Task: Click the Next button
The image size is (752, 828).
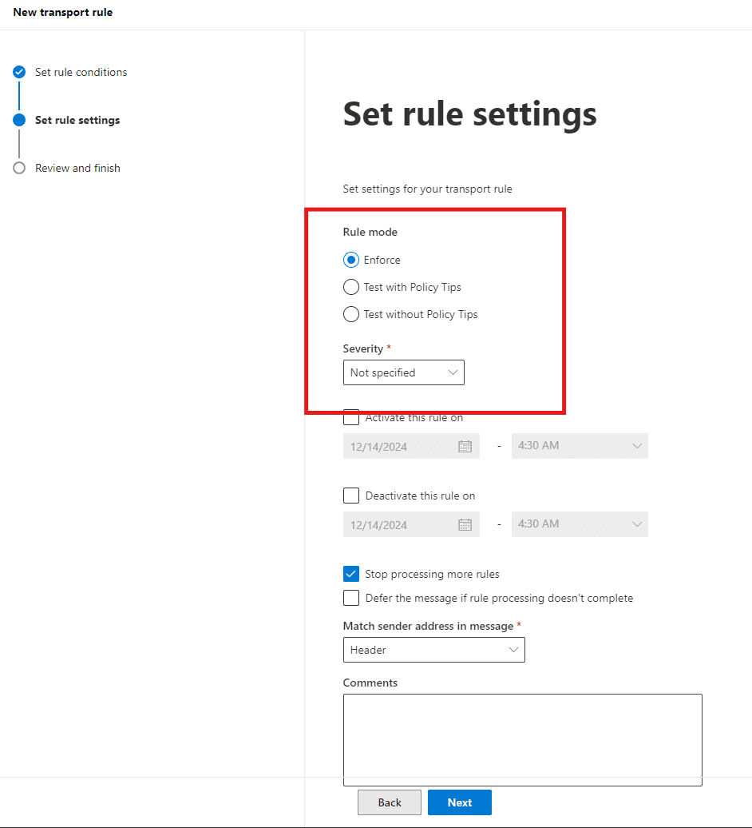Action: tap(459, 802)
